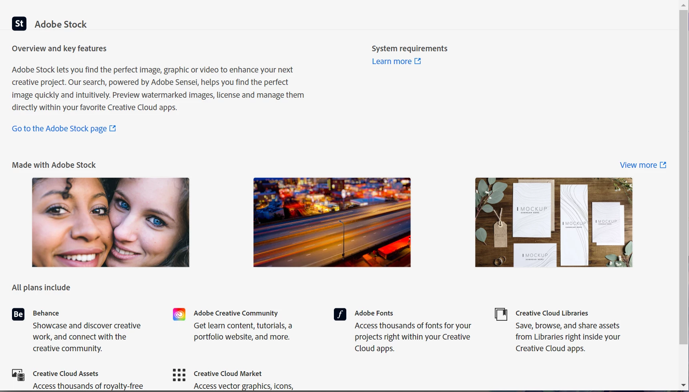689x392 pixels.
Task: Open the Learn more system requirements link
Action: coord(396,61)
